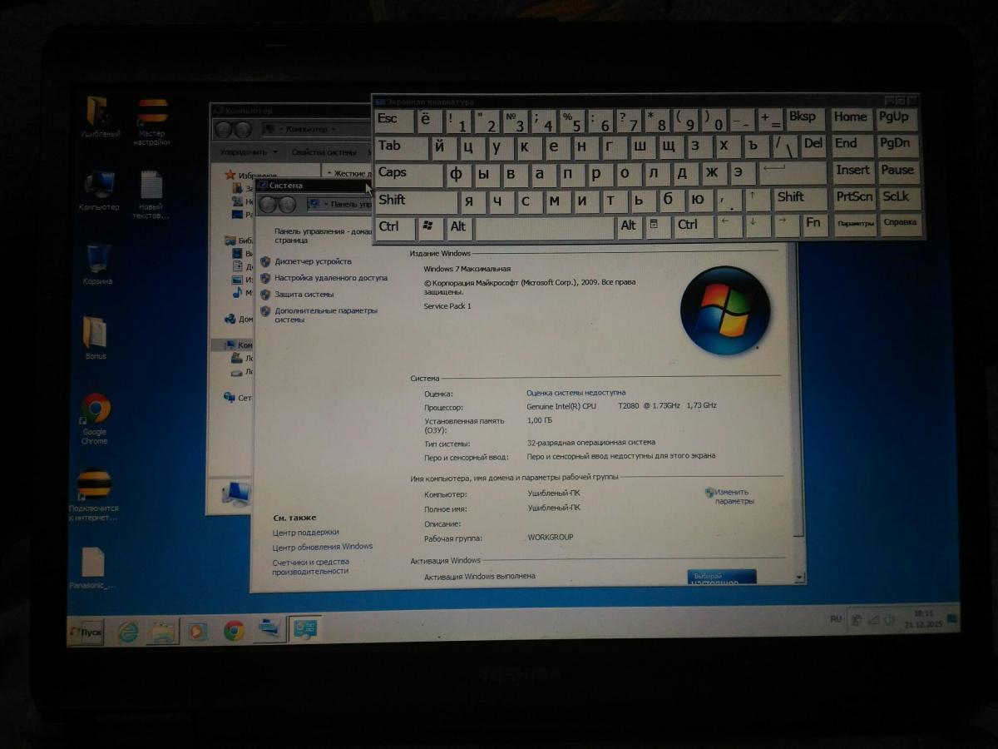Select the Корзина recycle bin icon
The image size is (998, 749).
point(98,265)
